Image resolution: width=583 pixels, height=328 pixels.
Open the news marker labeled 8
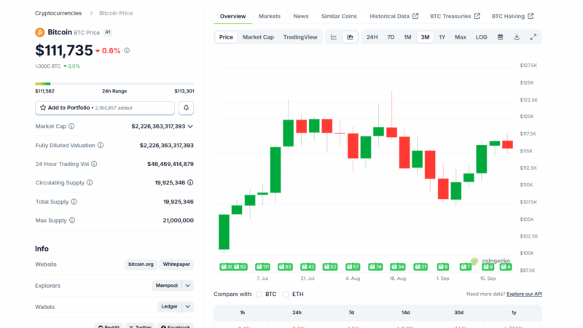443,267
